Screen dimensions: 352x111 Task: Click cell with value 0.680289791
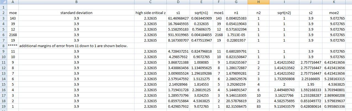236,51
